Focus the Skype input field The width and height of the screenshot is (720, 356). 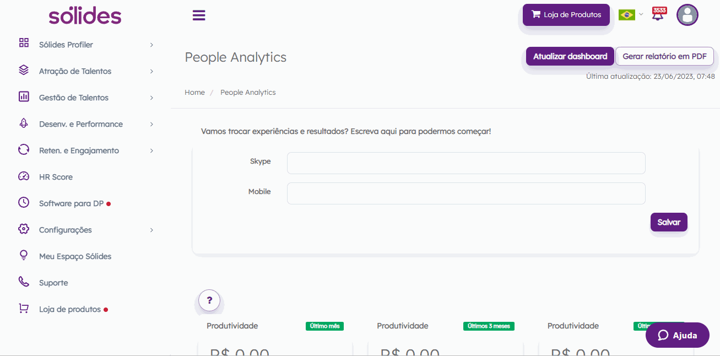click(x=466, y=163)
